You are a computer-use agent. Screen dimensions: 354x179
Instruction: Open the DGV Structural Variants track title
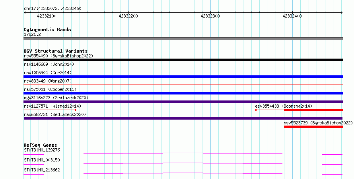pyautogui.click(x=56, y=51)
